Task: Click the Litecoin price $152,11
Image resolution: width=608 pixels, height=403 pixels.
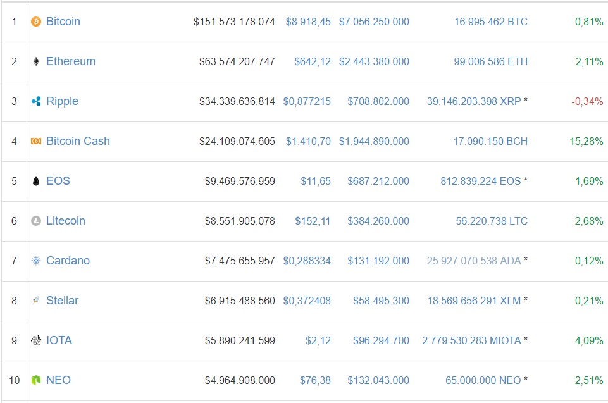Action: coord(313,221)
